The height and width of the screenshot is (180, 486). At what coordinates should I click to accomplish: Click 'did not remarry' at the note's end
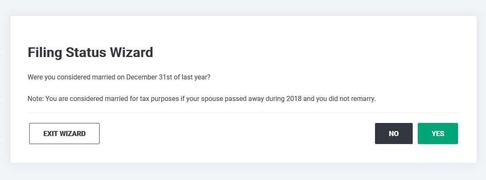point(357,99)
